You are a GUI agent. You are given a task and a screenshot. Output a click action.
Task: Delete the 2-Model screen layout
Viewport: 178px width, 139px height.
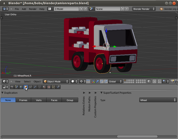tap(85, 9)
